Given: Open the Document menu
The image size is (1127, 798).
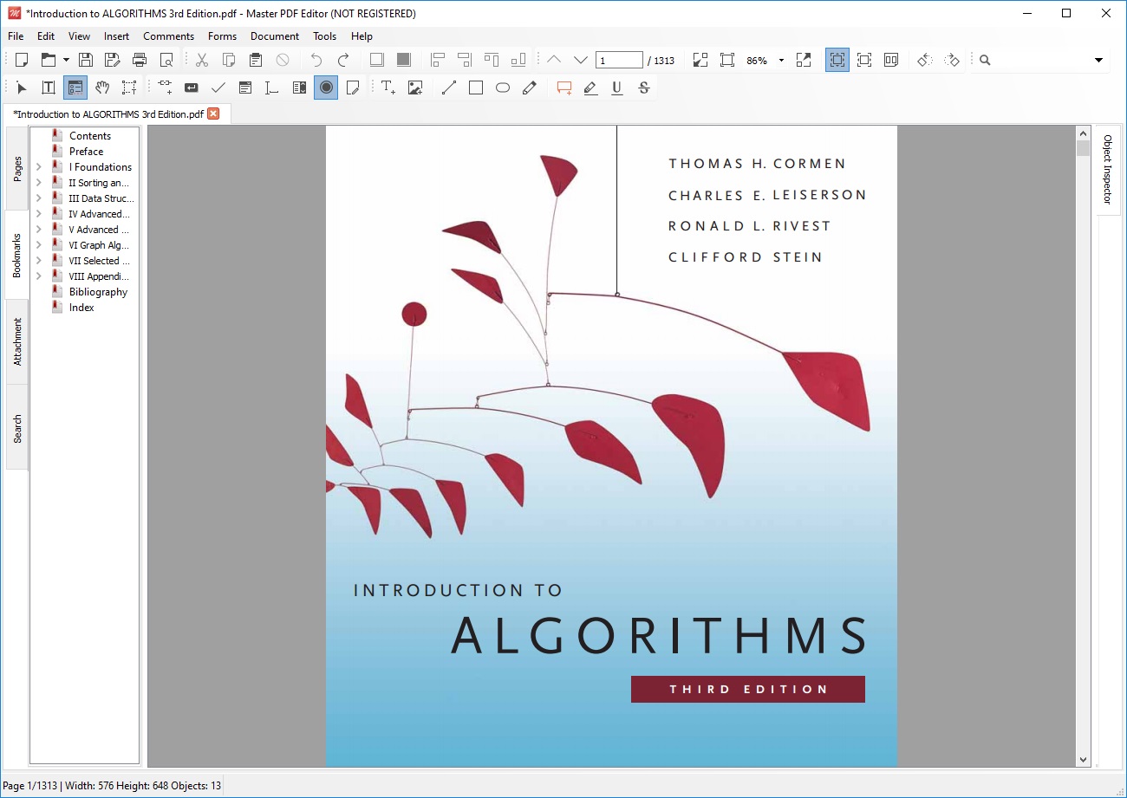Looking at the screenshot, I should pyautogui.click(x=275, y=36).
